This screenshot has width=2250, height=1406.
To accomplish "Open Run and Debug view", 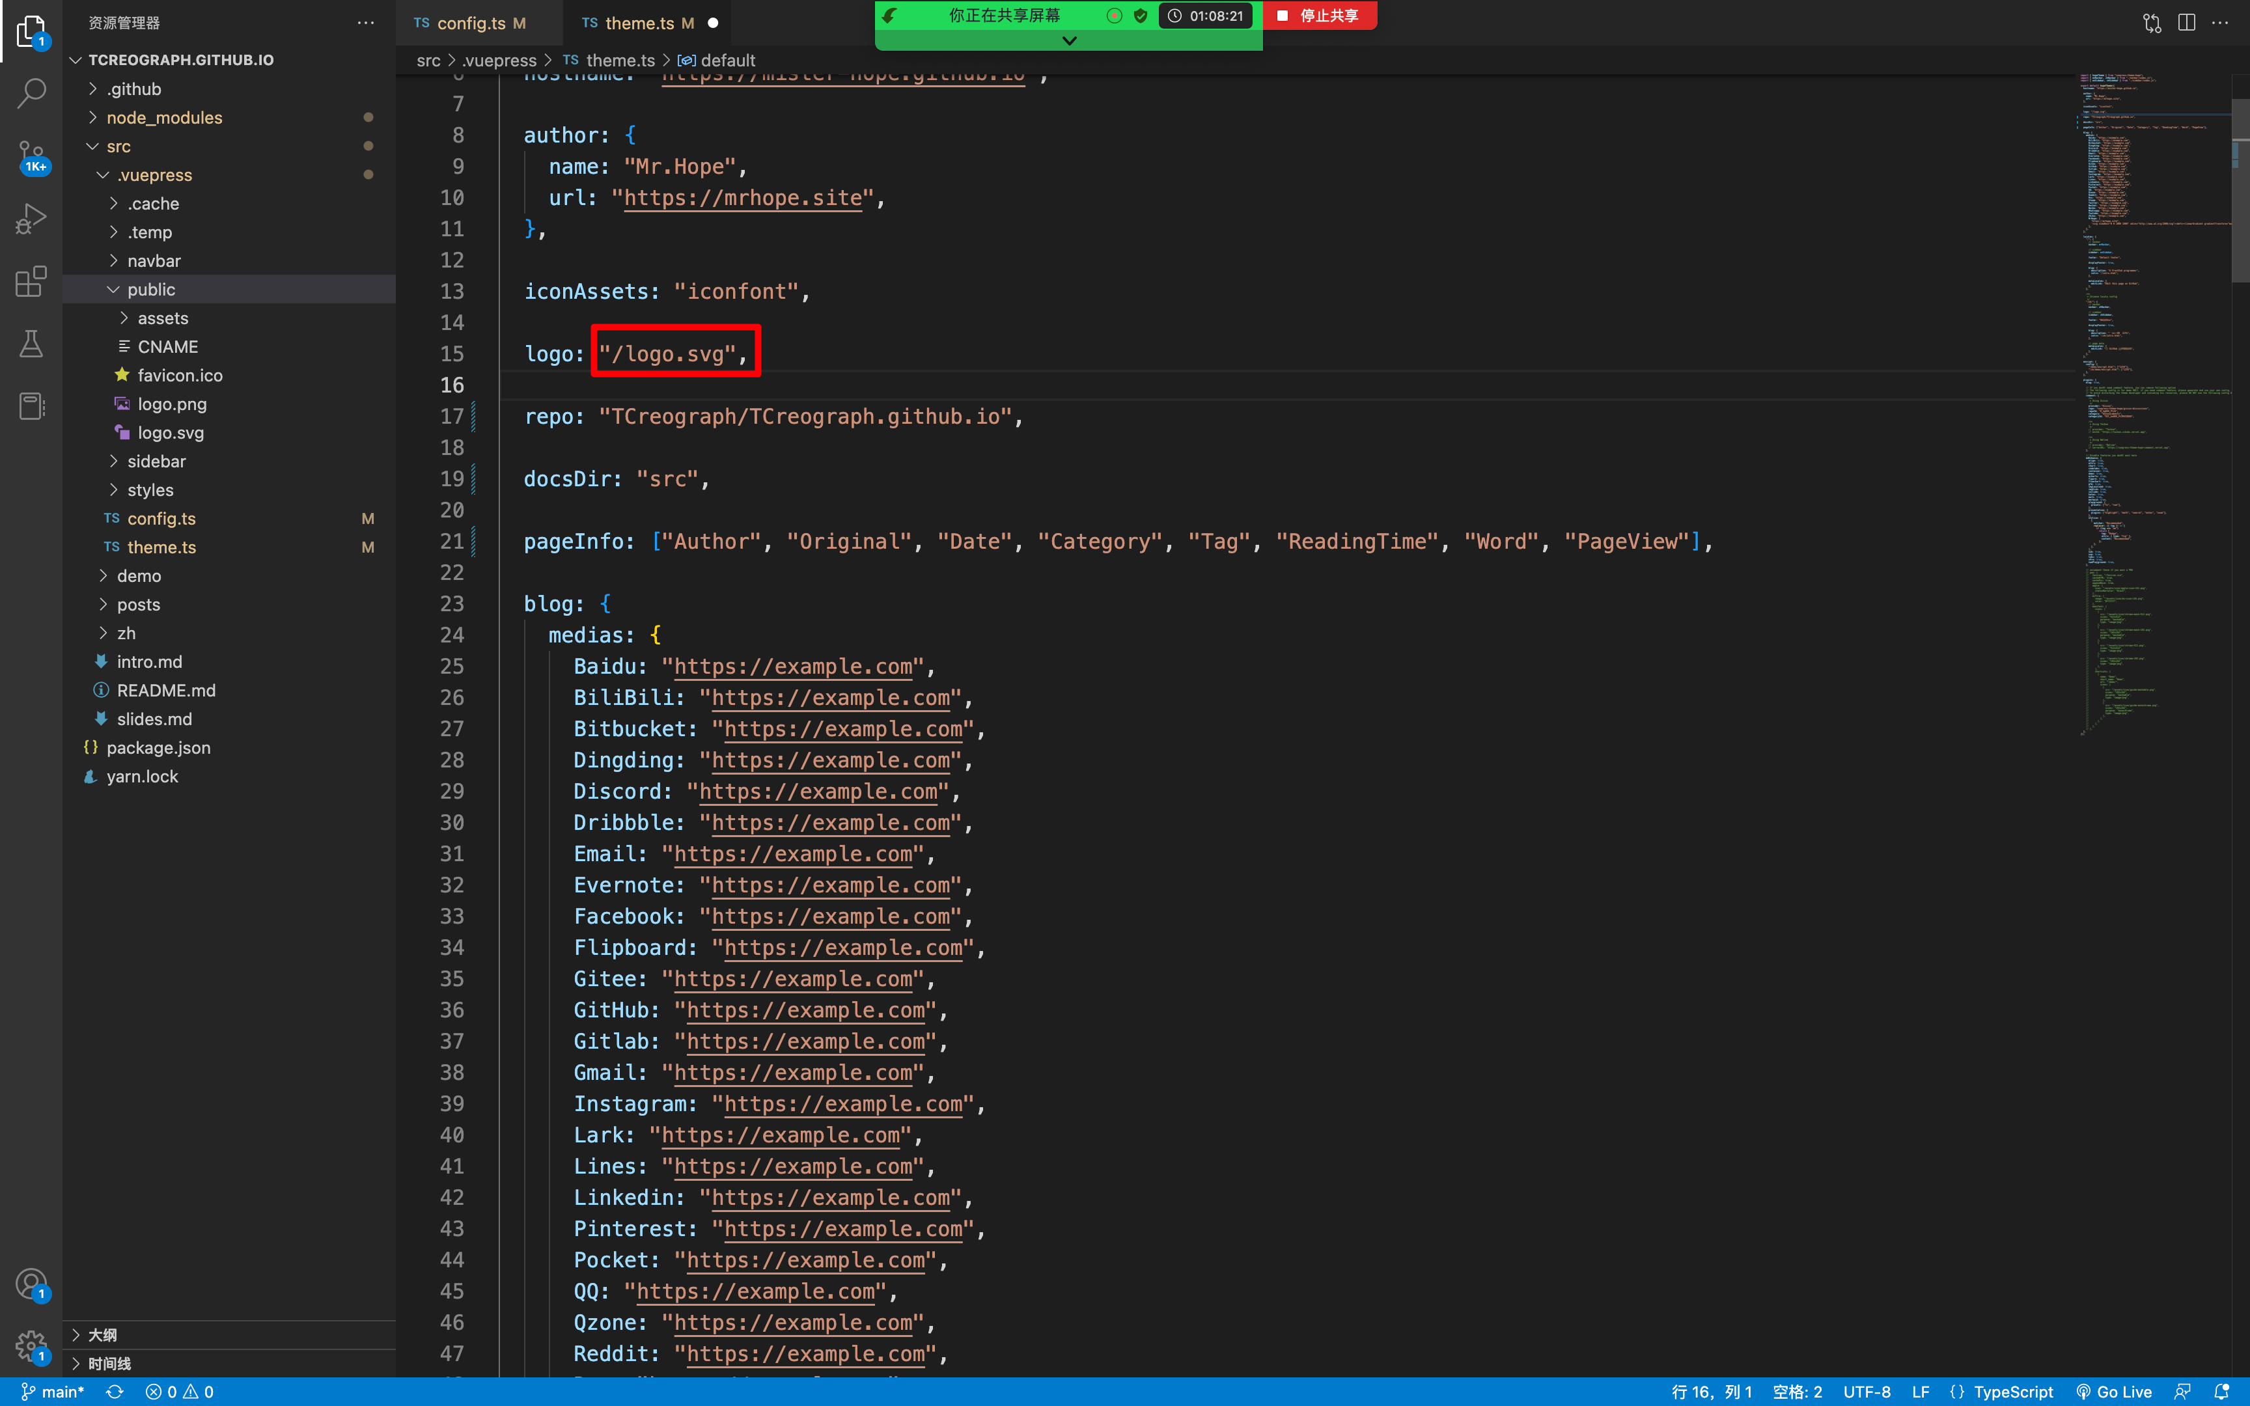I will (x=31, y=219).
